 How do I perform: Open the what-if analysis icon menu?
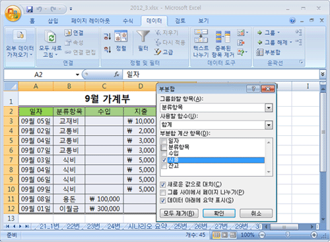[243, 52]
